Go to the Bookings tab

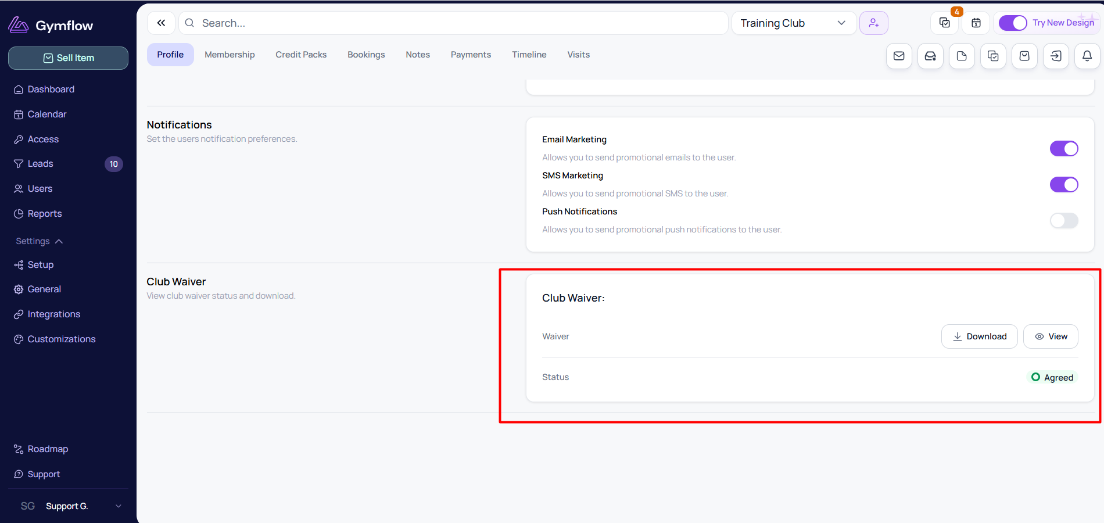coord(366,55)
